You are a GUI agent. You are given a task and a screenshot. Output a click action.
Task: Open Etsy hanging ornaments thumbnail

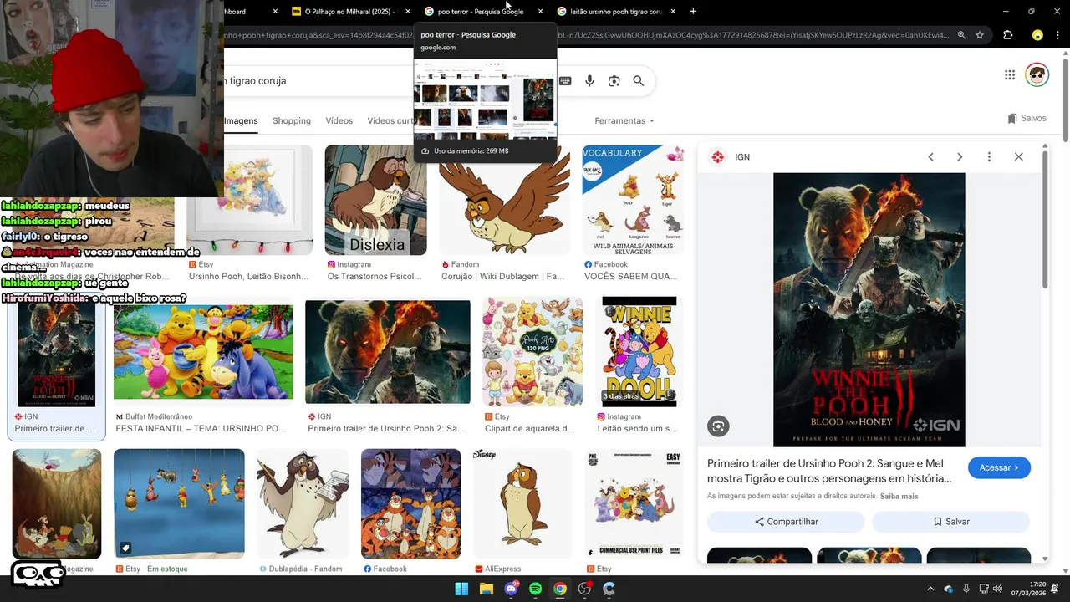[179, 503]
